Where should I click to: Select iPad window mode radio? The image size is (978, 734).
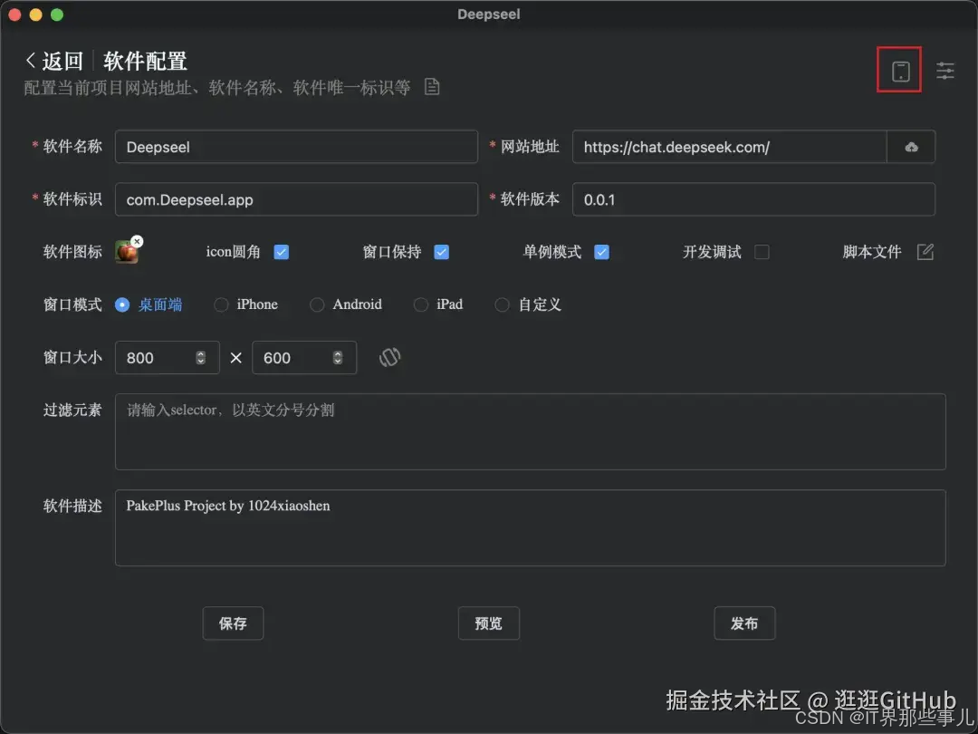point(421,304)
